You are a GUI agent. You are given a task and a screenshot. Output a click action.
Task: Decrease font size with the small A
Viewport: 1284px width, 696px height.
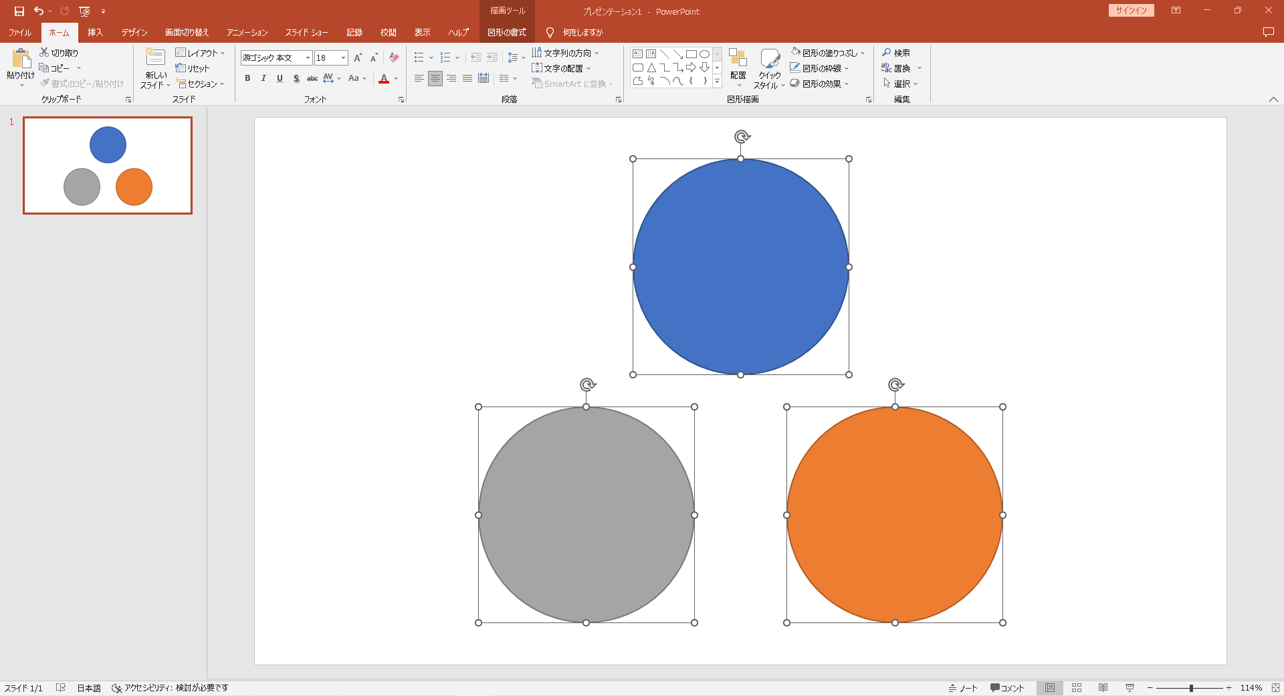click(374, 58)
